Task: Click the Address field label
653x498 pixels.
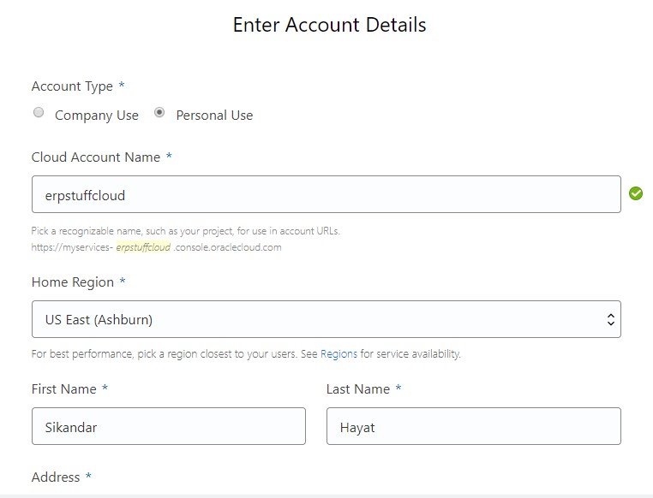Action: (56, 477)
